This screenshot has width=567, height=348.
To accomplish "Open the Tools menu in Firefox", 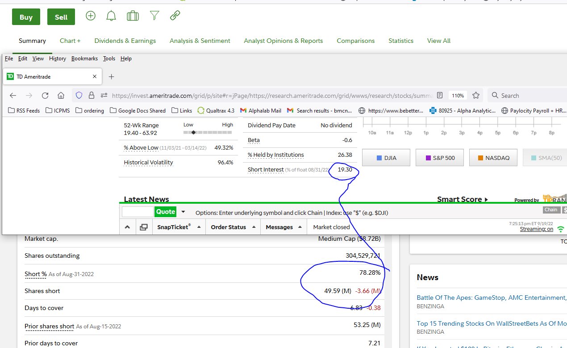I will click(109, 59).
